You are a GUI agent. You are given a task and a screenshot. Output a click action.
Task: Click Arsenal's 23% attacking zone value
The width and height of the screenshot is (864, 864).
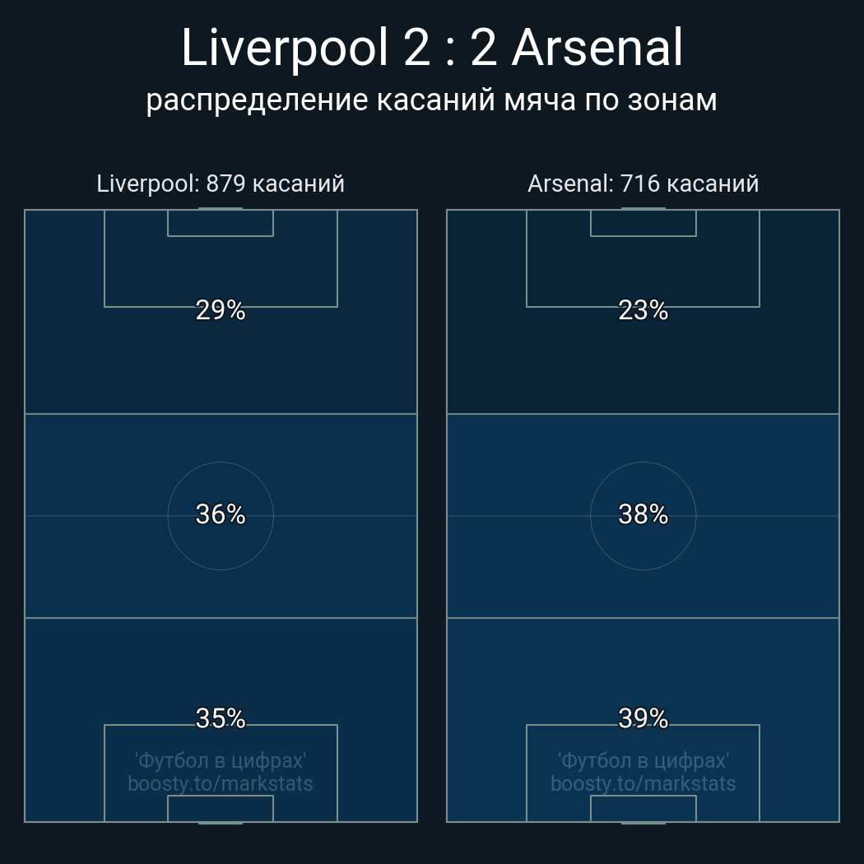point(643,310)
